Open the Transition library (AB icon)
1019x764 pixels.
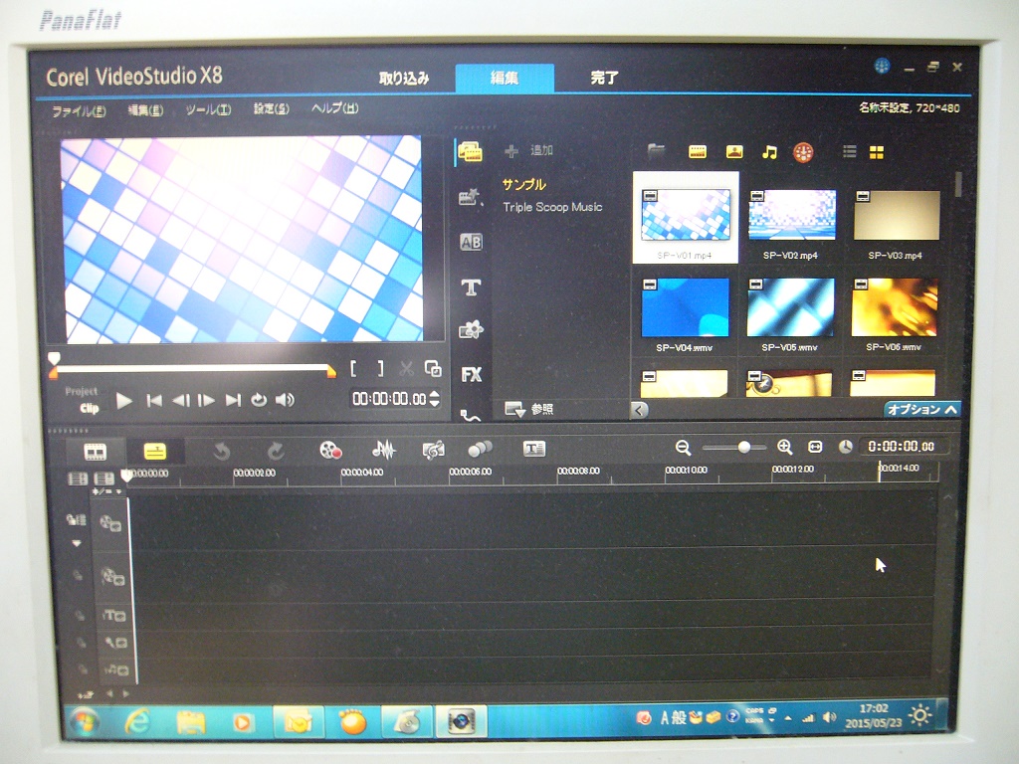tap(471, 243)
